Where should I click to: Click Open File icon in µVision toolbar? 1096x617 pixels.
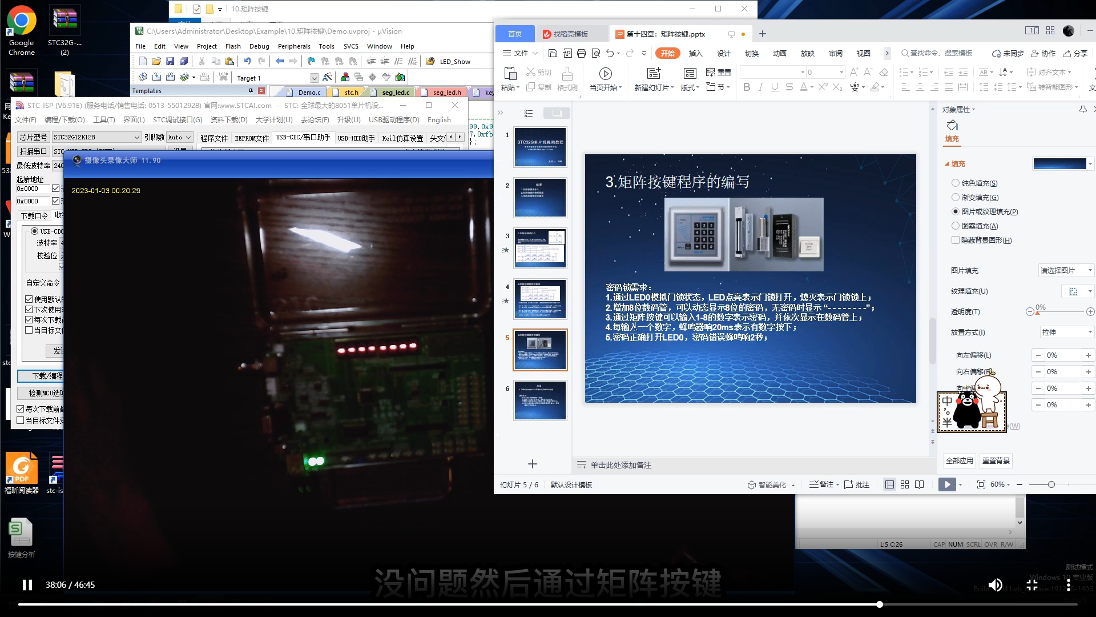point(156,61)
